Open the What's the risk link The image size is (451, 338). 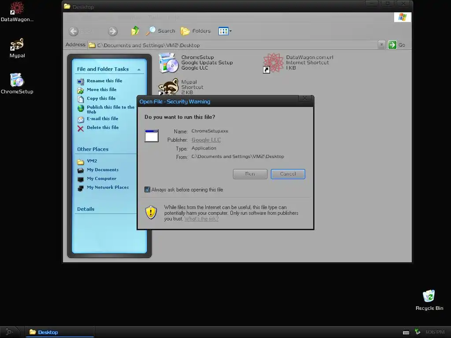(201, 219)
